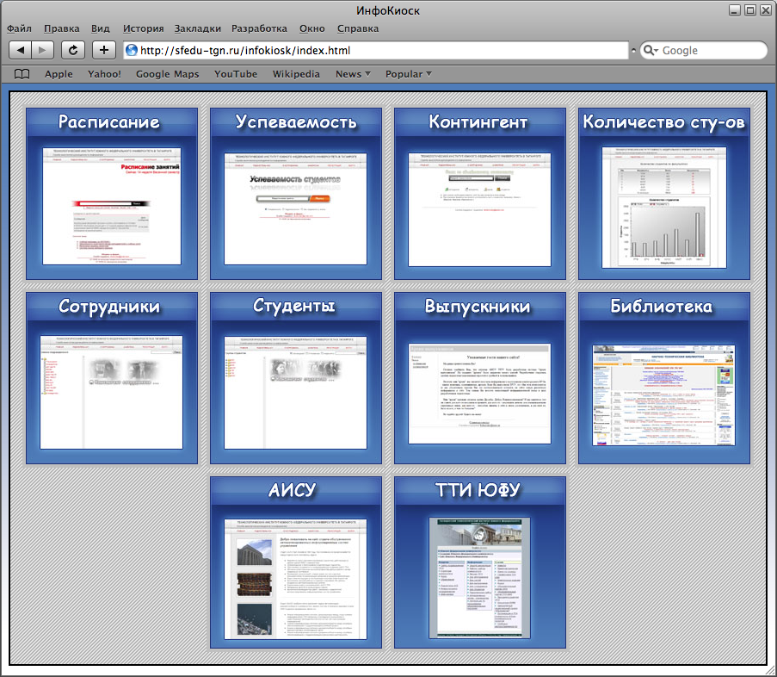Select the Библиотека tile thumbnail
777x677 pixels.
[663, 394]
